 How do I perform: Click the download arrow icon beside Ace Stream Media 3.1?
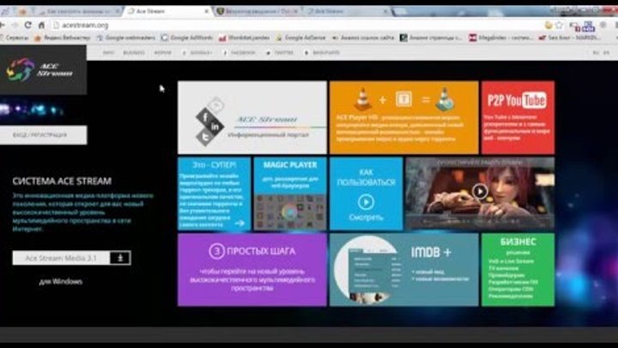121,257
